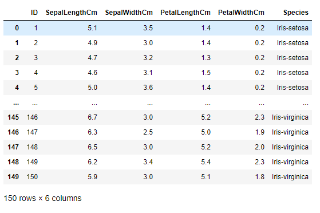
Task: Select ID cell with value 150
Action: tap(32, 177)
